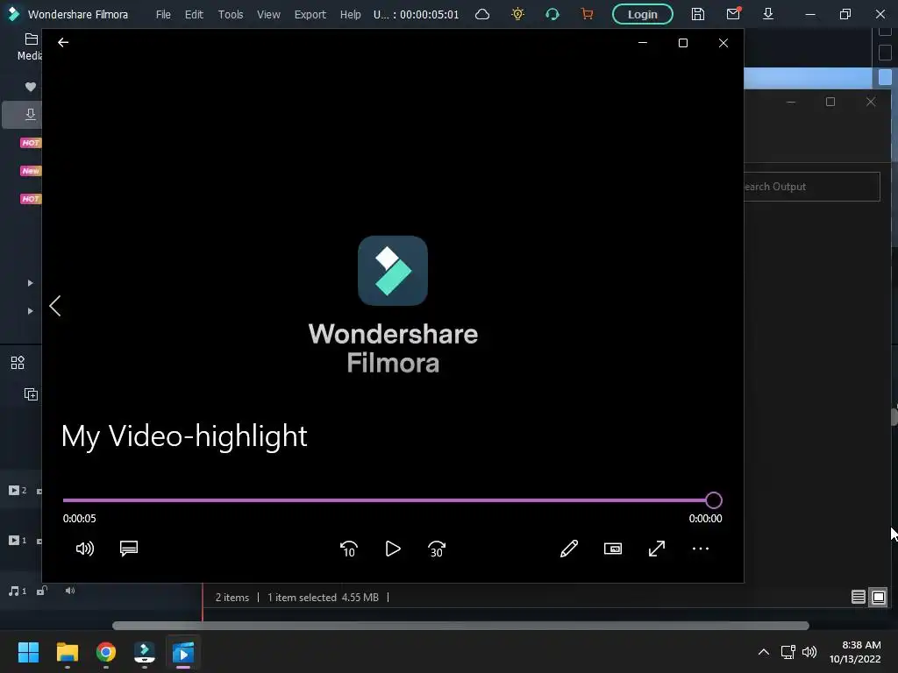Click '2 items' status bar text
This screenshot has width=898, height=673.
232,598
